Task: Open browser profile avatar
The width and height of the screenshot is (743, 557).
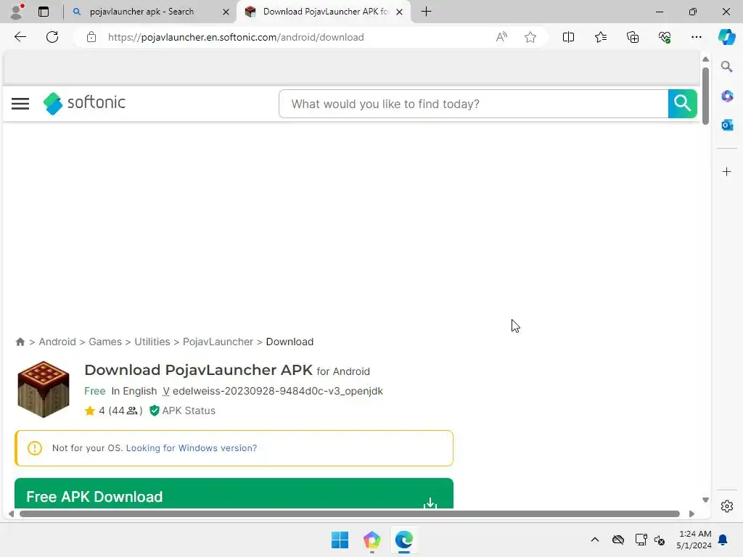Action: pos(17,12)
